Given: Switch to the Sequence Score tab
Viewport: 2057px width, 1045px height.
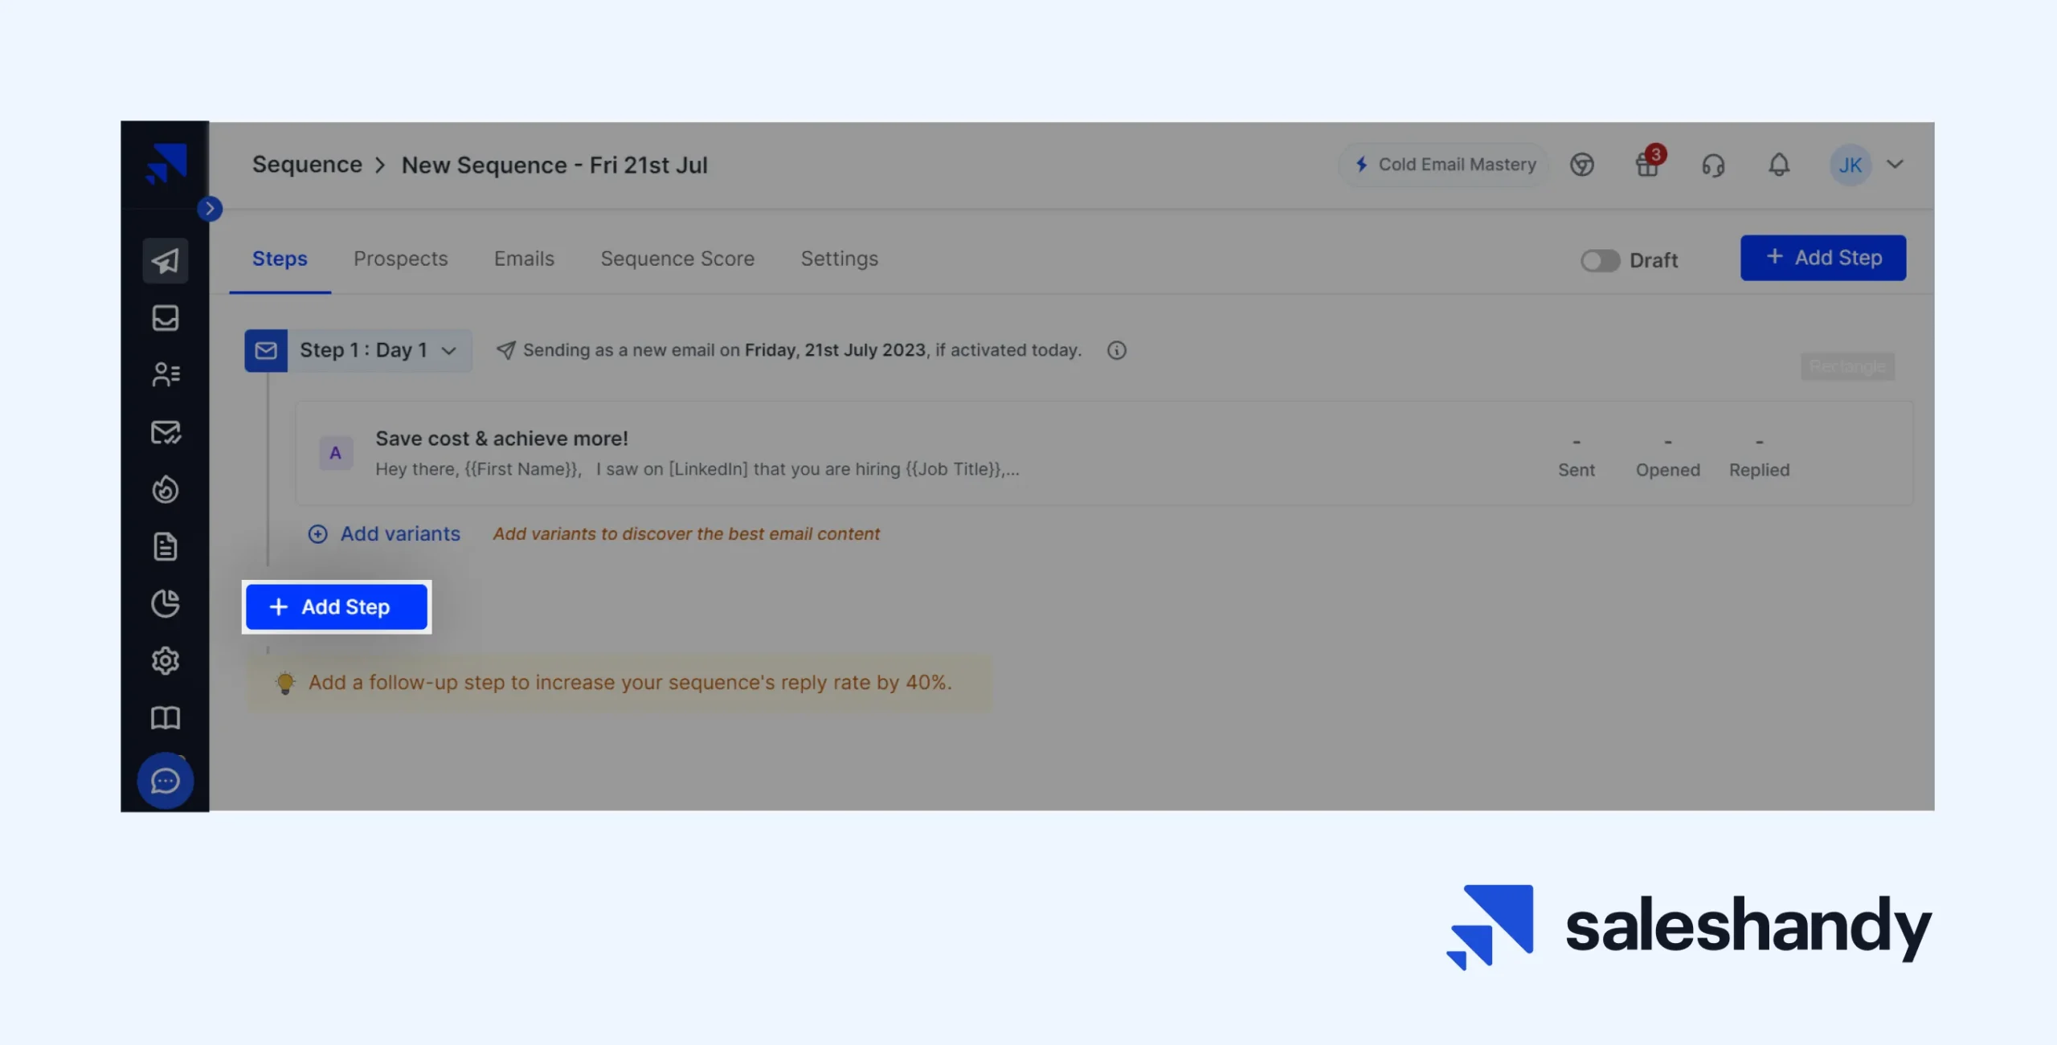Looking at the screenshot, I should click(x=677, y=259).
